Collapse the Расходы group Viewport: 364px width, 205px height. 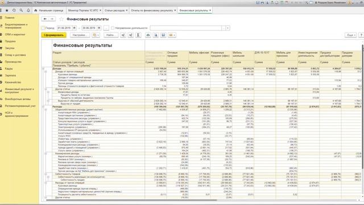tap(43, 106)
